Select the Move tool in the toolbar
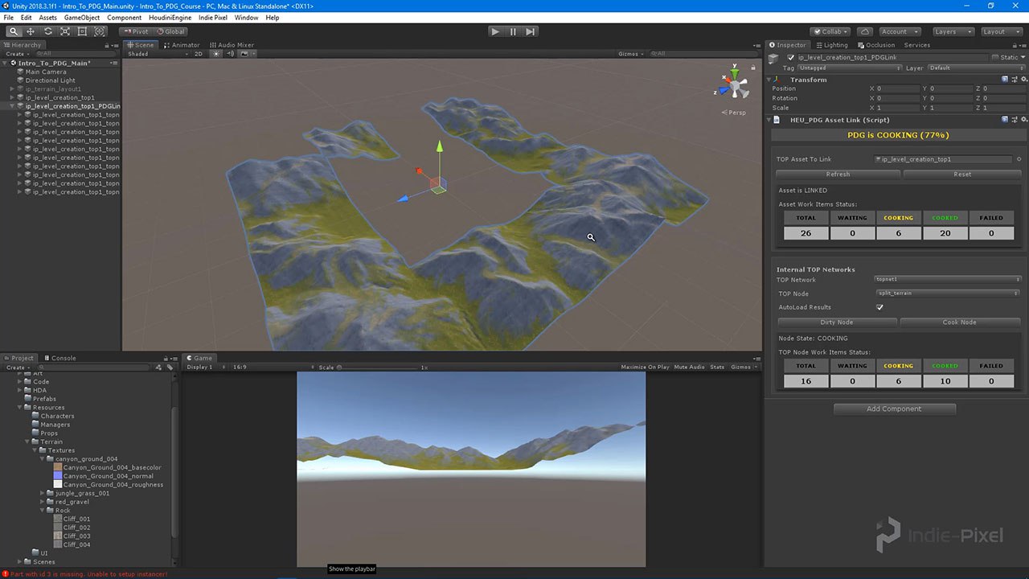The height and width of the screenshot is (579, 1029). pyautogui.click(x=31, y=31)
